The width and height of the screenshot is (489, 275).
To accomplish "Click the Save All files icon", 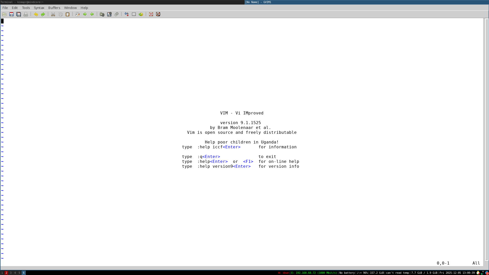I will tap(19, 14).
